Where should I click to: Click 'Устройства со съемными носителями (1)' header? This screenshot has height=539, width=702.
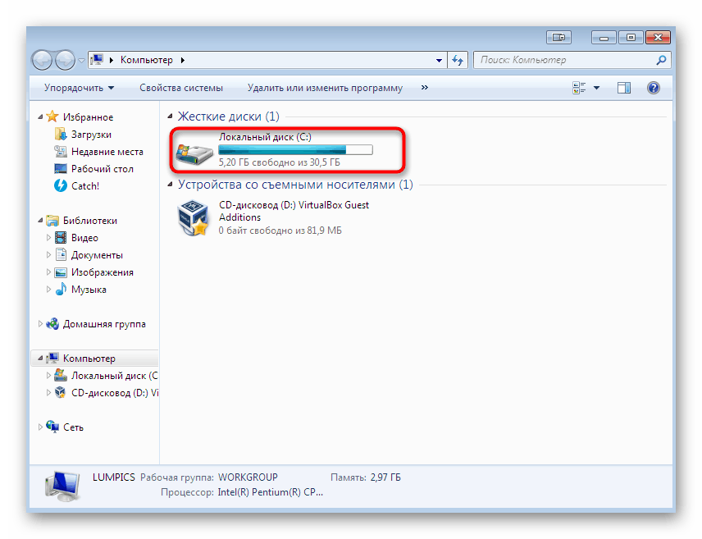[295, 185]
